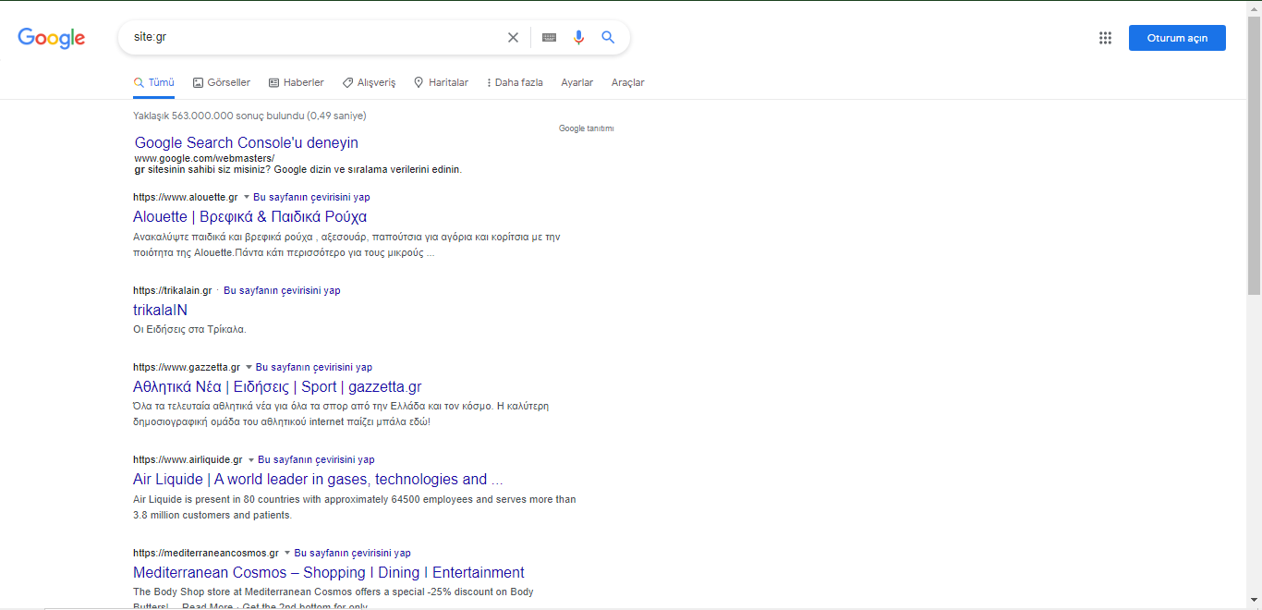Viewport: 1262px width, 610px height.
Task: Click the www.google.com/webmasters/ URL text
Action: click(x=204, y=158)
